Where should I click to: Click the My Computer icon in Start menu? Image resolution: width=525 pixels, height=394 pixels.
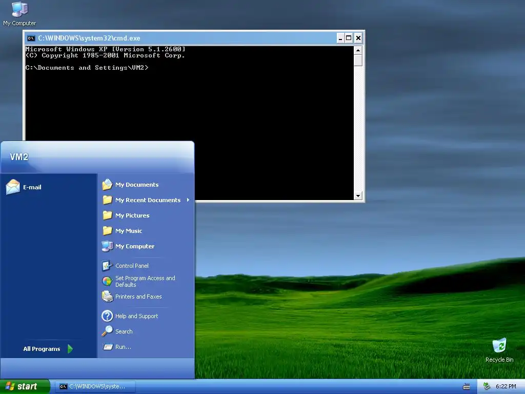click(107, 246)
